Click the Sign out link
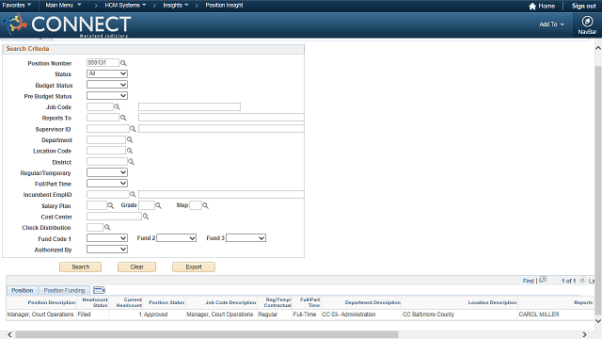Image resolution: width=602 pixels, height=339 pixels. 583,7
